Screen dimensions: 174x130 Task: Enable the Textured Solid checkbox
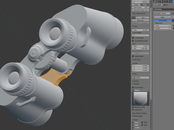point(133,87)
